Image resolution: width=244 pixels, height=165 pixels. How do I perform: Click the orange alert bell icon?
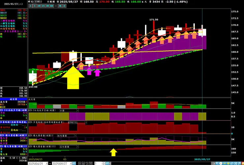pyautogui.click(x=243, y=163)
